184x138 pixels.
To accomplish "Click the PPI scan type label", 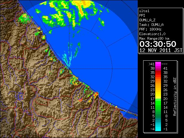I will (x=142, y=16).
